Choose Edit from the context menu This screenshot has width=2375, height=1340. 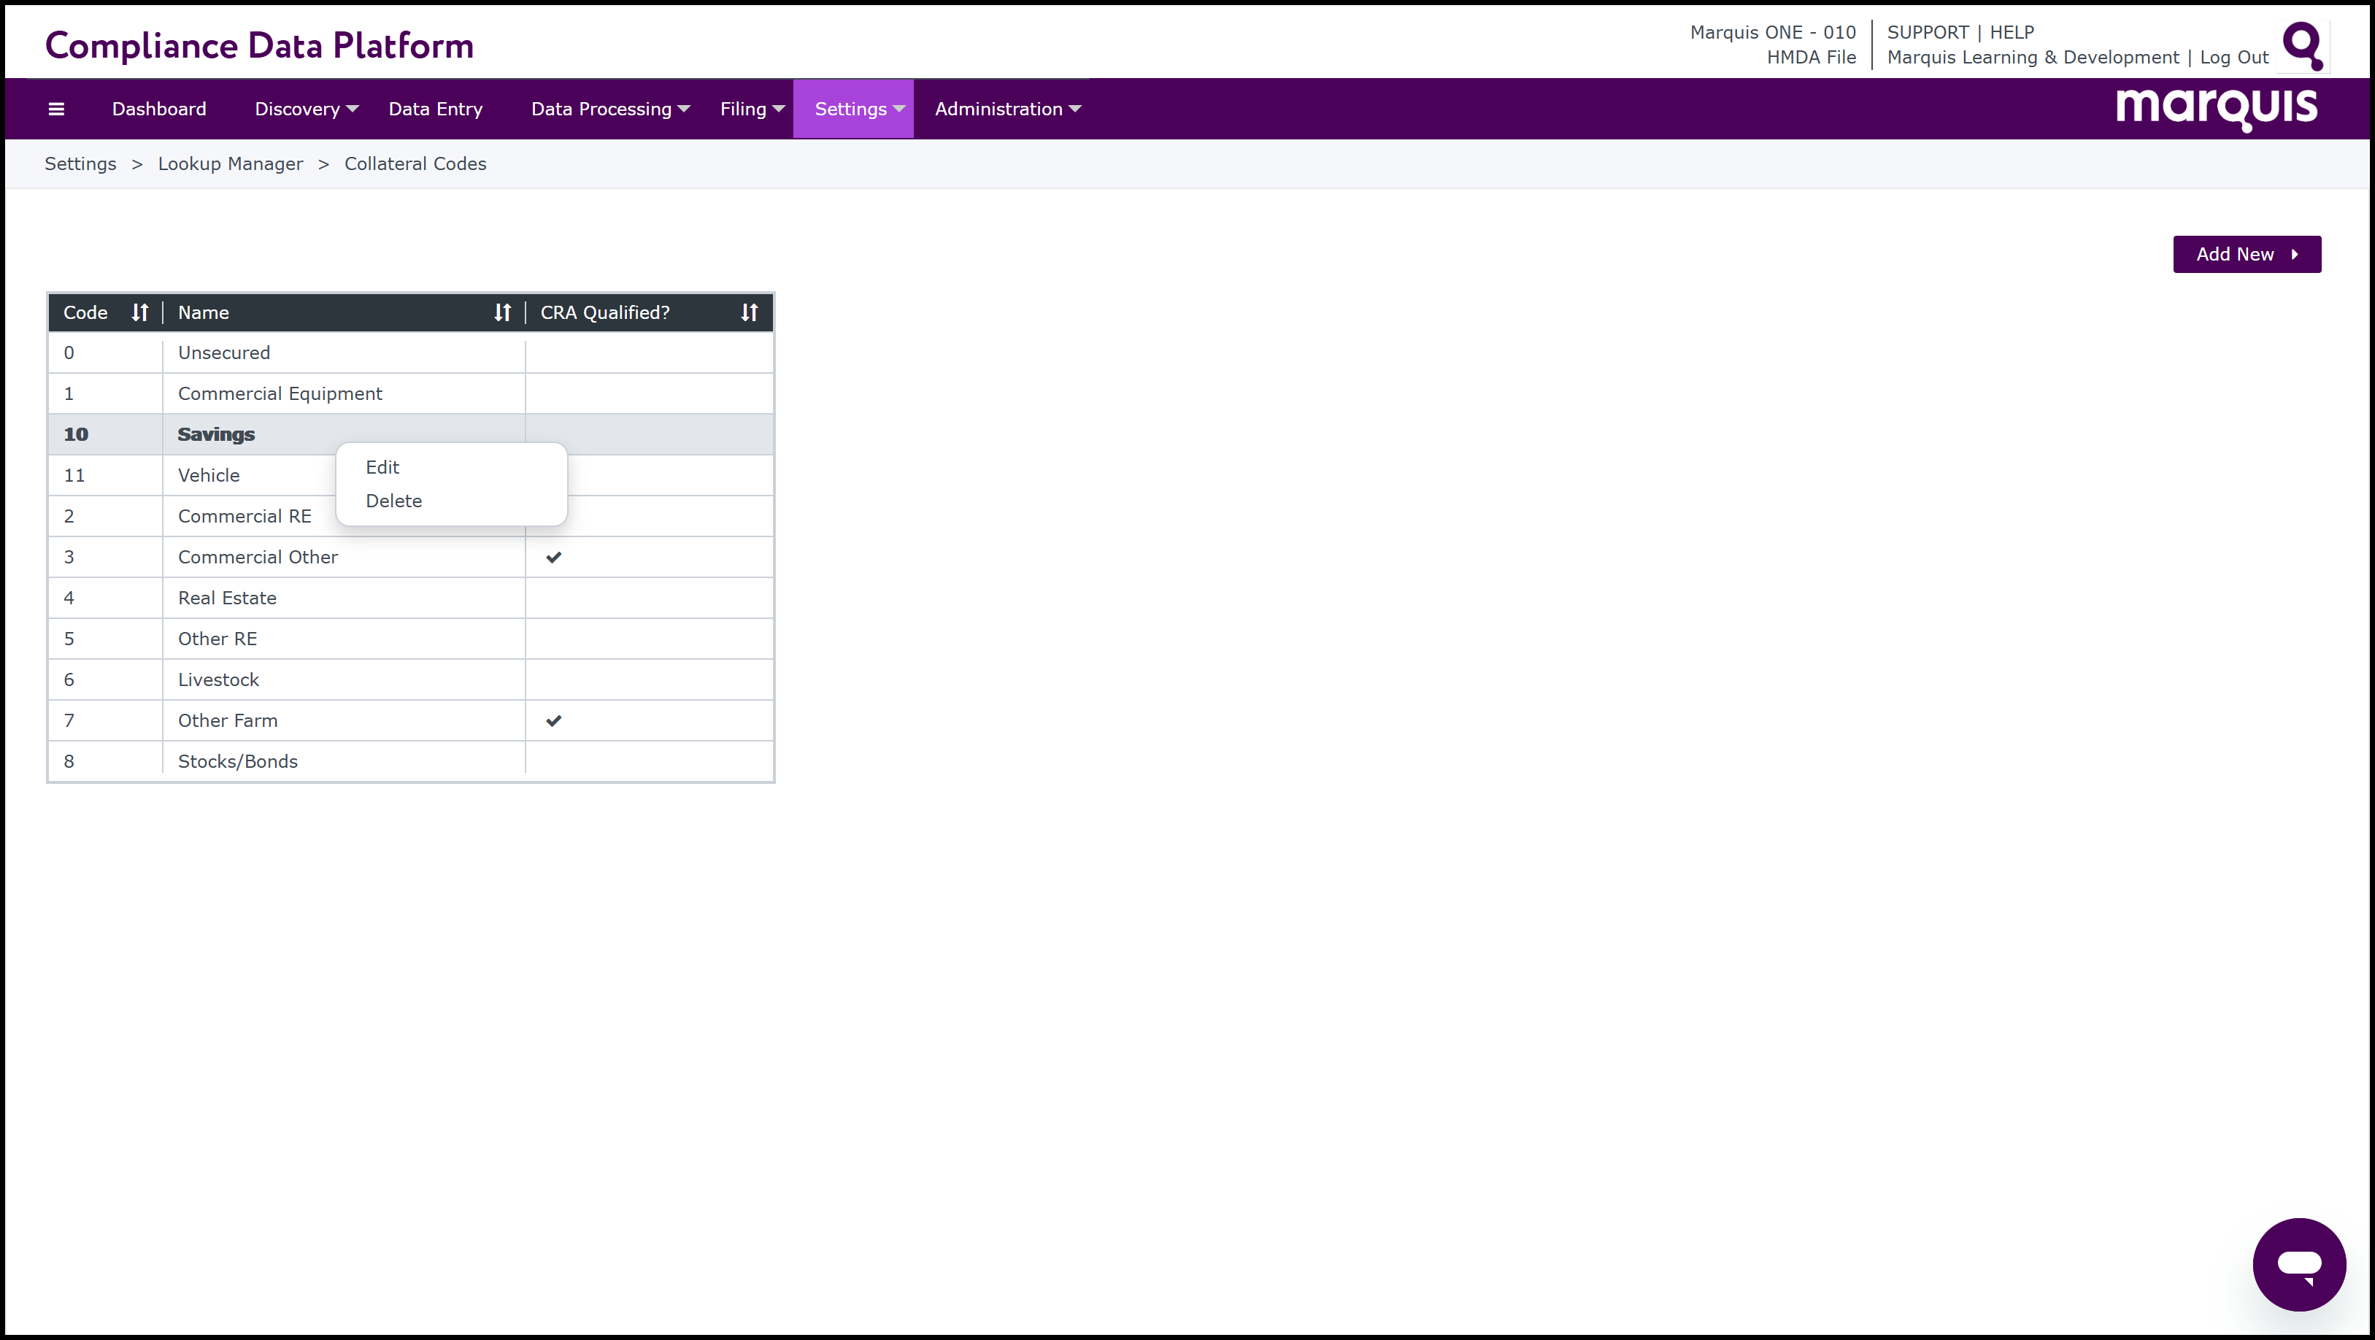[382, 468]
